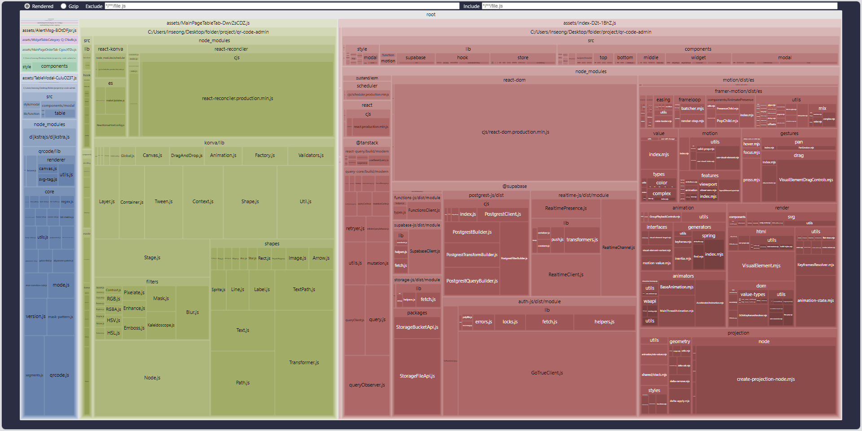862x431 pixels.
Task: Click react.production.min.js block
Action: [370, 127]
